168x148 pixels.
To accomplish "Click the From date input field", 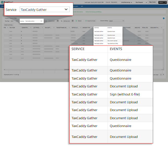I will pyautogui.click(x=52, y=21).
